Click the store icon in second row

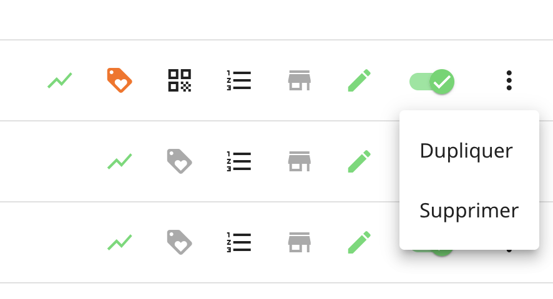[x=300, y=161]
